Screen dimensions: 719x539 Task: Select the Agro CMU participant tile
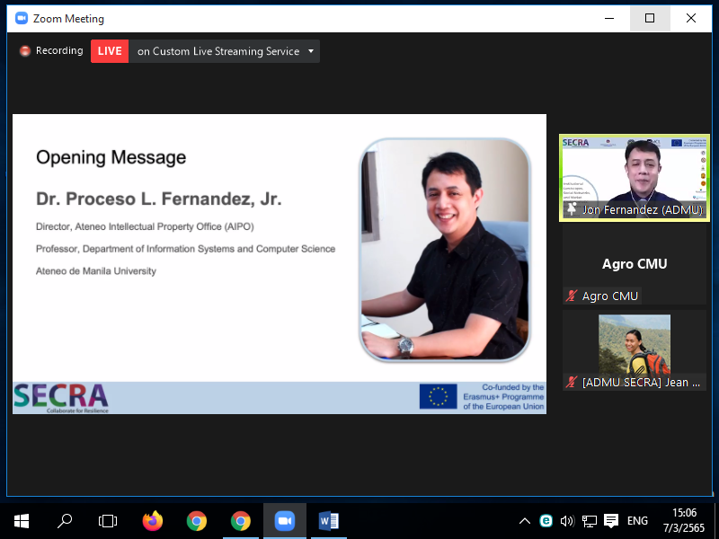tap(635, 264)
